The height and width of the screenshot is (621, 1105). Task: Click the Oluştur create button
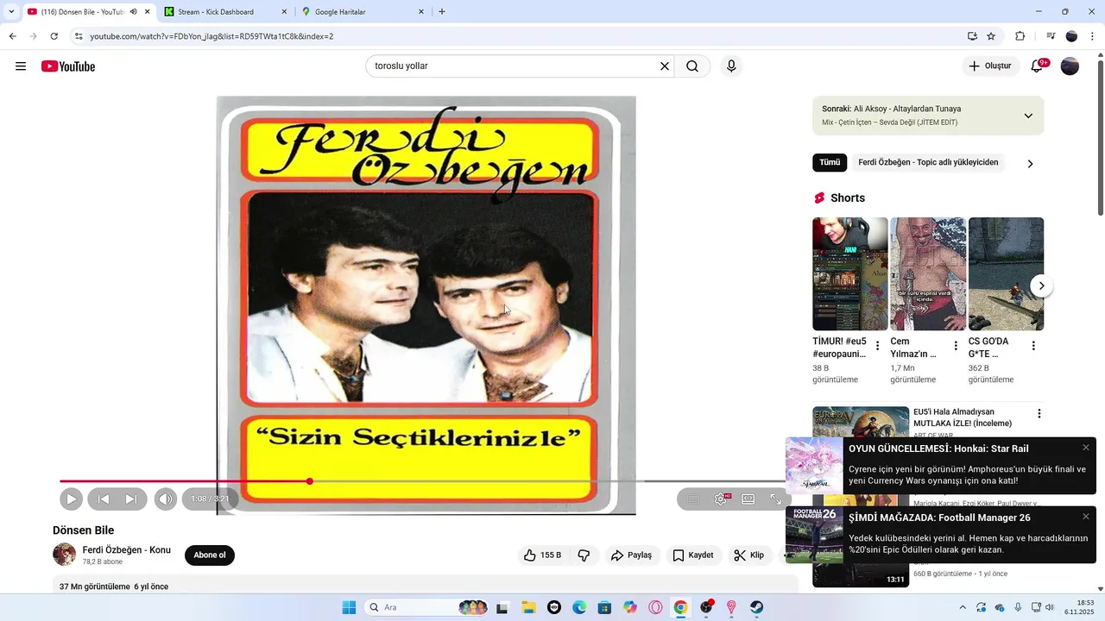(x=990, y=66)
